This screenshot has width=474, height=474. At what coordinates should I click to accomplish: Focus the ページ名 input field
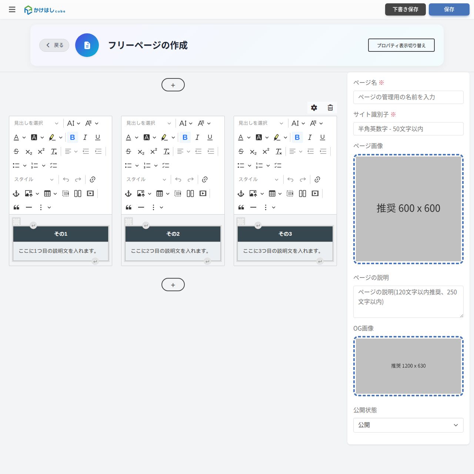click(x=408, y=97)
